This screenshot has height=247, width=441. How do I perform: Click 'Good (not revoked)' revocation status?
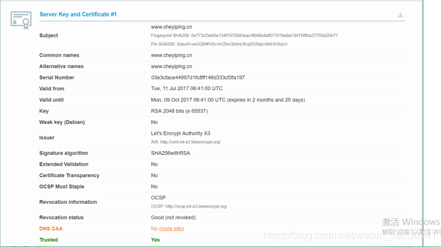click(173, 218)
